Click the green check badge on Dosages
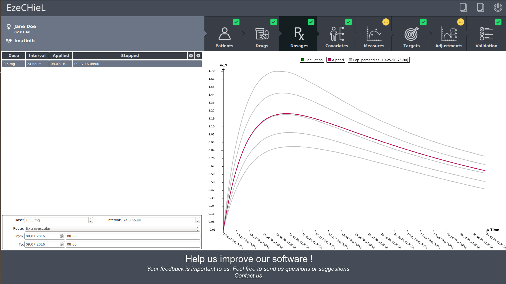Screen dimensions: 506x284 click(x=311, y=22)
